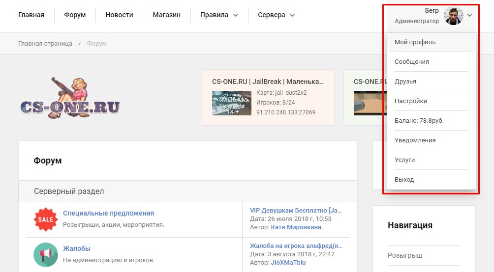Viewport: 494px width, 272px height.
Task: Click the Serp user avatar
Action: click(x=454, y=15)
